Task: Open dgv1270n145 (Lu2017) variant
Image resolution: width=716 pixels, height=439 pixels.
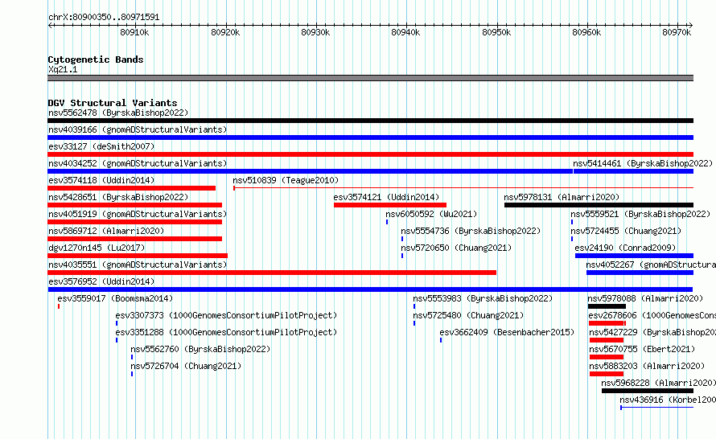Action: 97,248
